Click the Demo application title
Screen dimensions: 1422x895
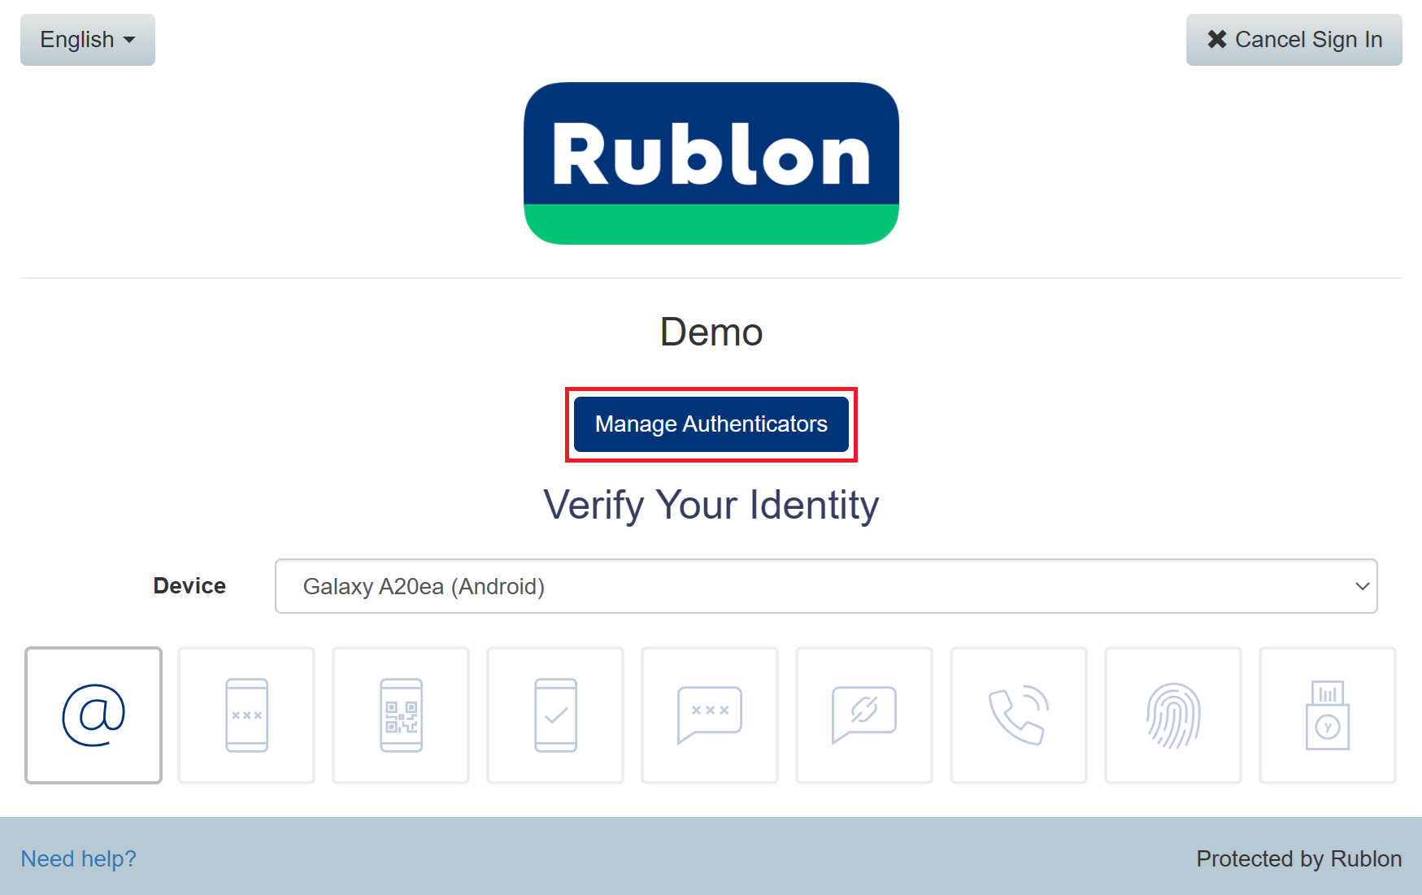click(x=711, y=332)
